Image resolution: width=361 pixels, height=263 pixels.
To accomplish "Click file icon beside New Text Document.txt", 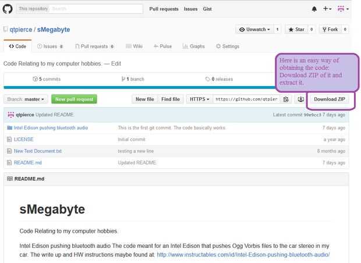I will [x=9, y=151].
